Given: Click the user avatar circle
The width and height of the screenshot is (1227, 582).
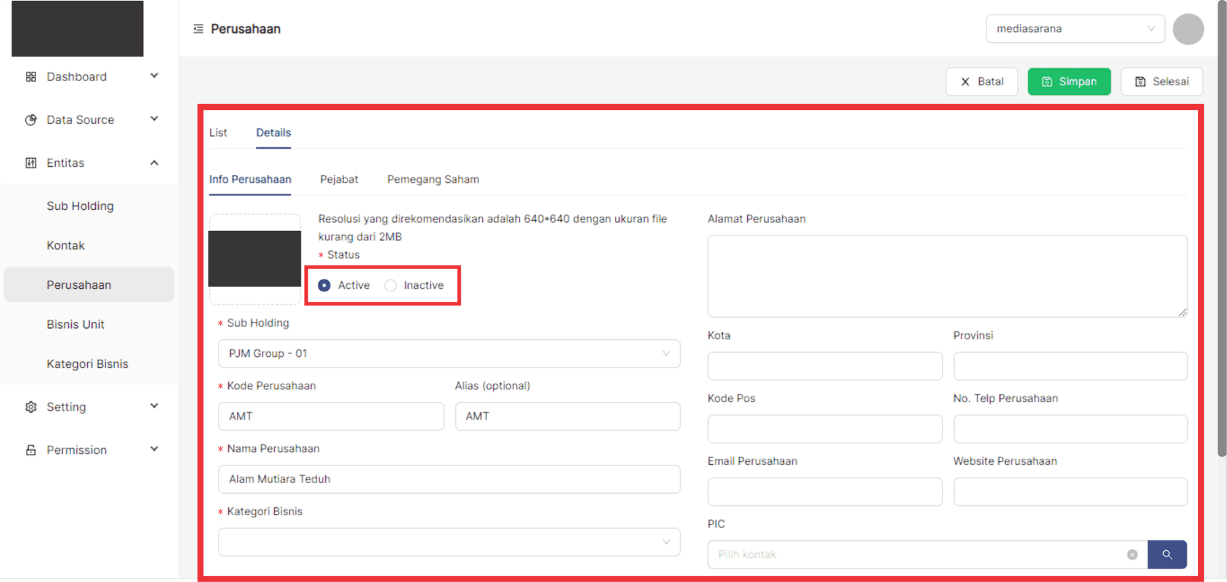Looking at the screenshot, I should pos(1188,29).
